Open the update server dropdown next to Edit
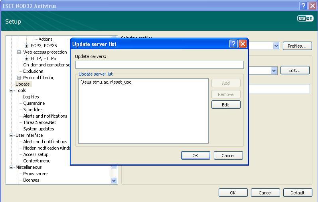Viewport: 318px width, 202px height. click(274, 70)
